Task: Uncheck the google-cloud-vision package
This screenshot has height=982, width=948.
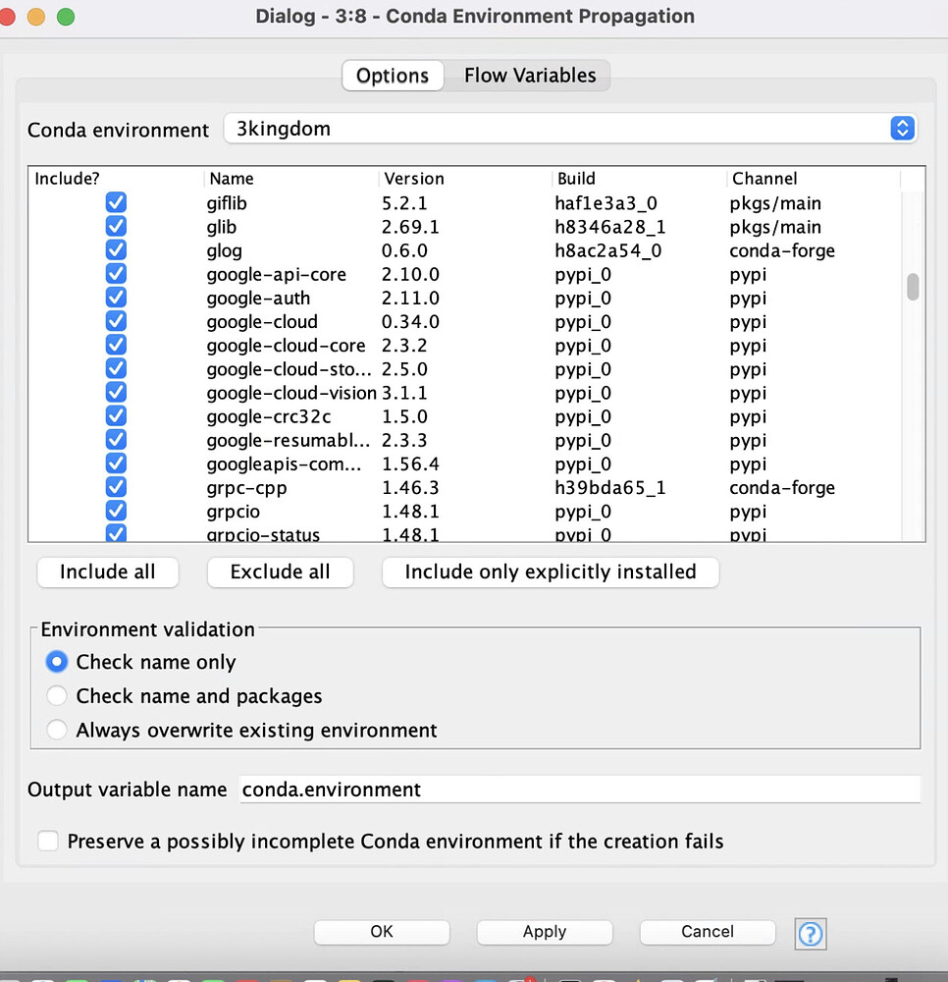Action: tap(116, 392)
